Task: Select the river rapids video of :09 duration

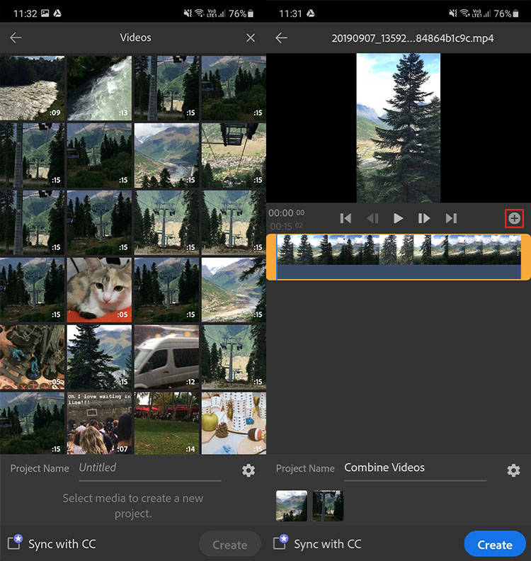Action: coord(32,88)
